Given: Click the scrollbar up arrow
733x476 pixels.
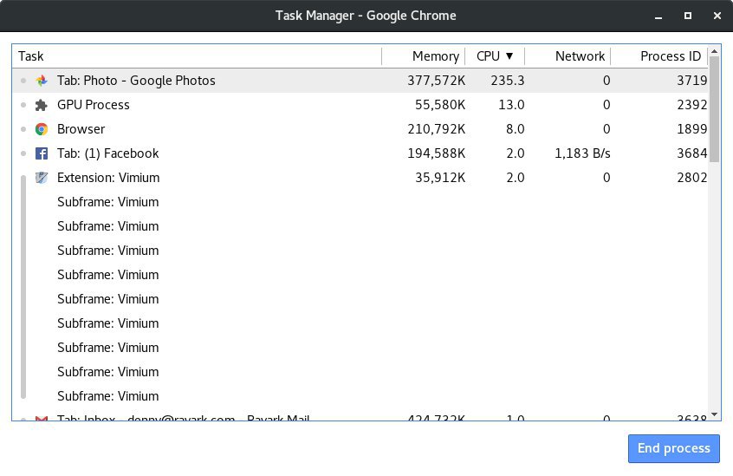Looking at the screenshot, I should coord(714,51).
